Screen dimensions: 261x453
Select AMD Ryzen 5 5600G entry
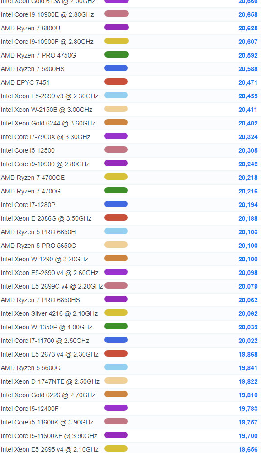point(31,367)
